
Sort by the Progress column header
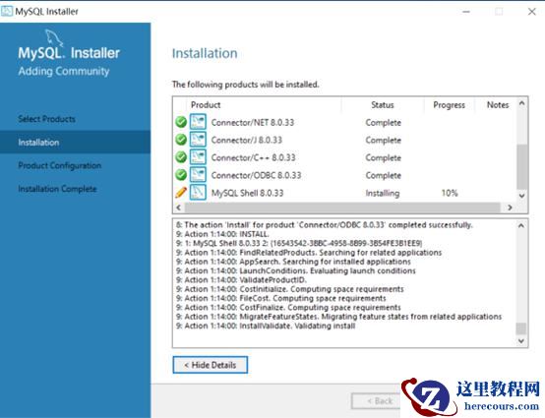point(449,105)
